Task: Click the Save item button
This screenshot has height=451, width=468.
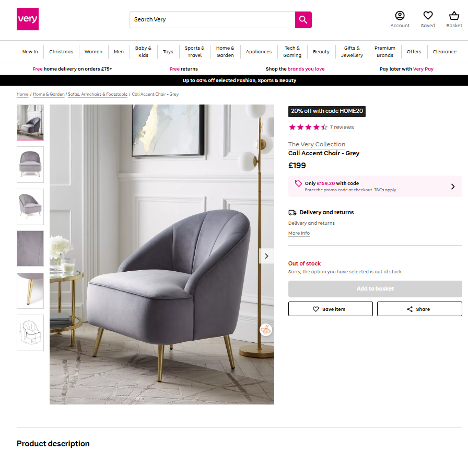Action: (331, 309)
